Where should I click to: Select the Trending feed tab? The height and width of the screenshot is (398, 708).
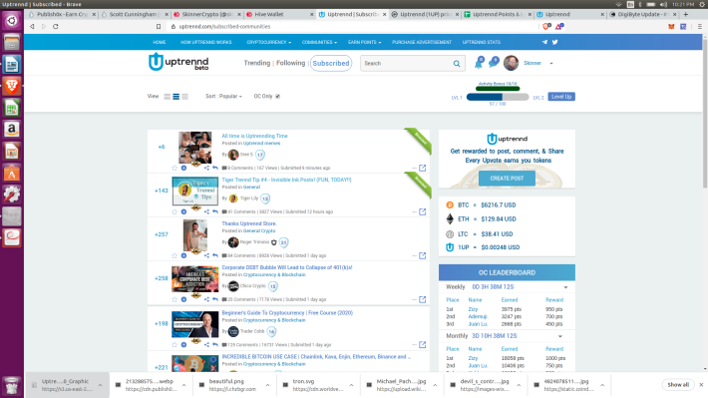click(257, 63)
